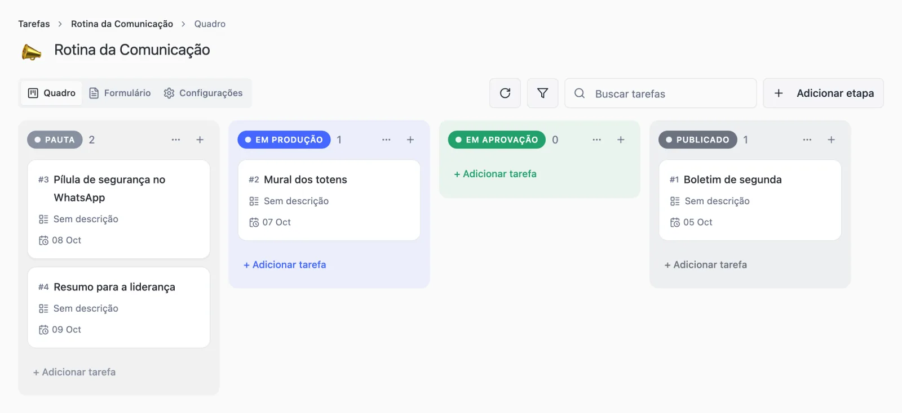The image size is (902, 413).
Task: Open the Resumo para a liderança card
Action: click(x=119, y=307)
